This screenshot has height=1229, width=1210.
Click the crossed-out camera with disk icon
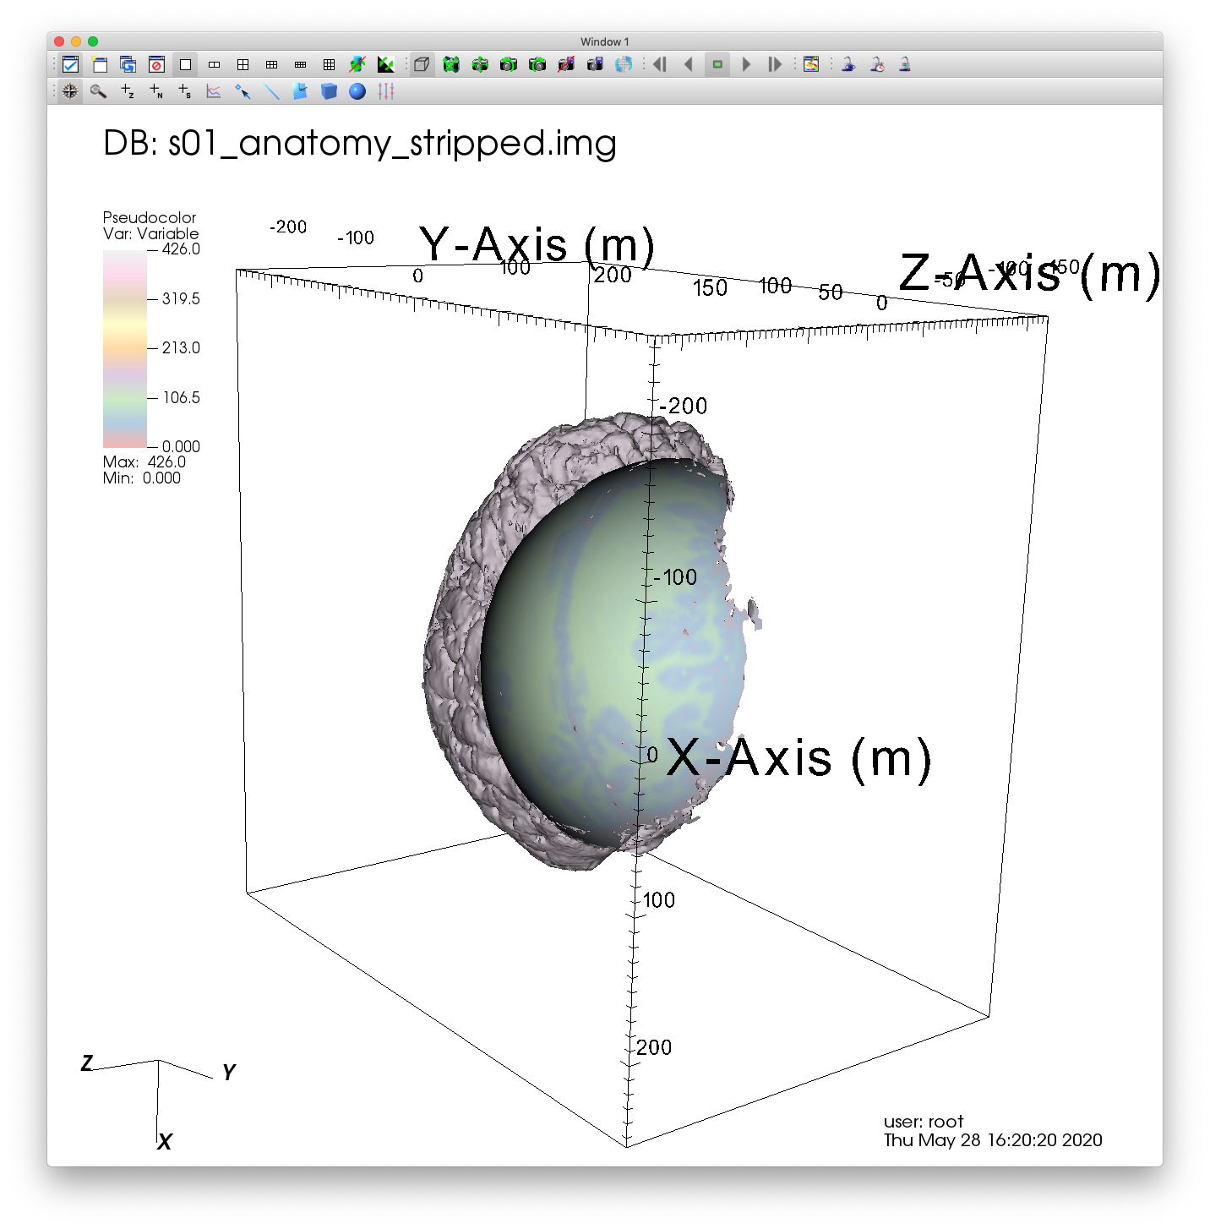(566, 64)
